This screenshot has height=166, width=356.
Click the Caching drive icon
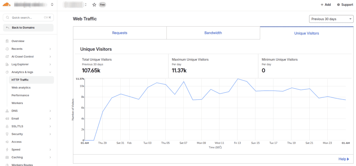pyautogui.click(x=7, y=157)
